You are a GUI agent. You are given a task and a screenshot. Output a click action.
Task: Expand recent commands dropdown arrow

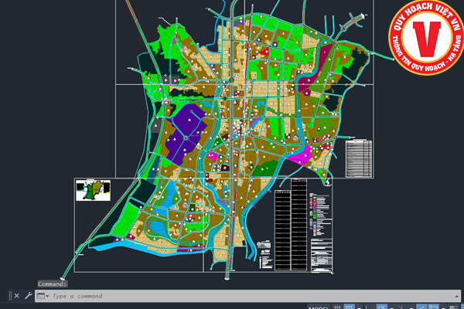tap(47, 296)
